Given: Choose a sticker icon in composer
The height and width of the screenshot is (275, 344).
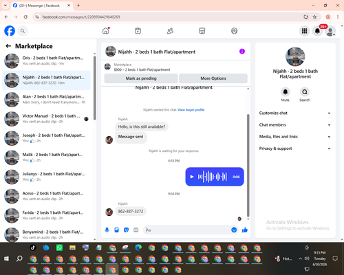Looking at the screenshot, I should pyautogui.click(x=126, y=230).
